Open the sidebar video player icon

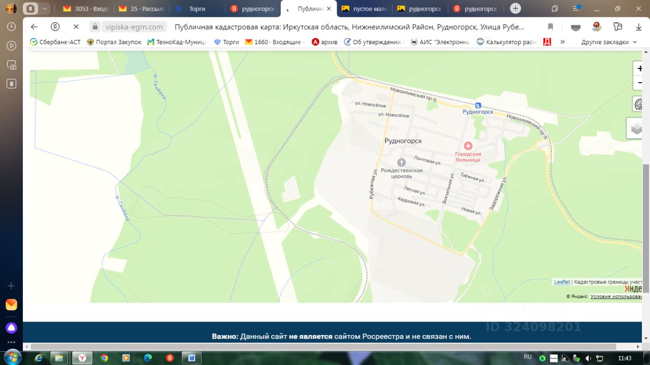11,46
